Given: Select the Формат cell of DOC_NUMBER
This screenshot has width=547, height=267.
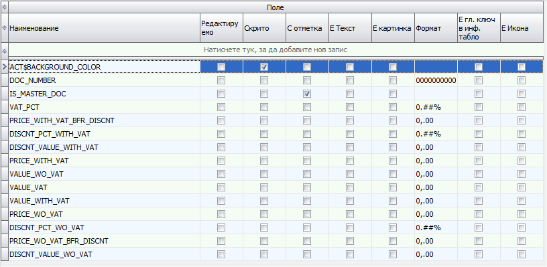Looking at the screenshot, I should [x=436, y=80].
